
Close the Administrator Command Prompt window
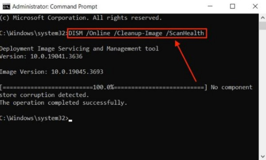pos(255,6)
